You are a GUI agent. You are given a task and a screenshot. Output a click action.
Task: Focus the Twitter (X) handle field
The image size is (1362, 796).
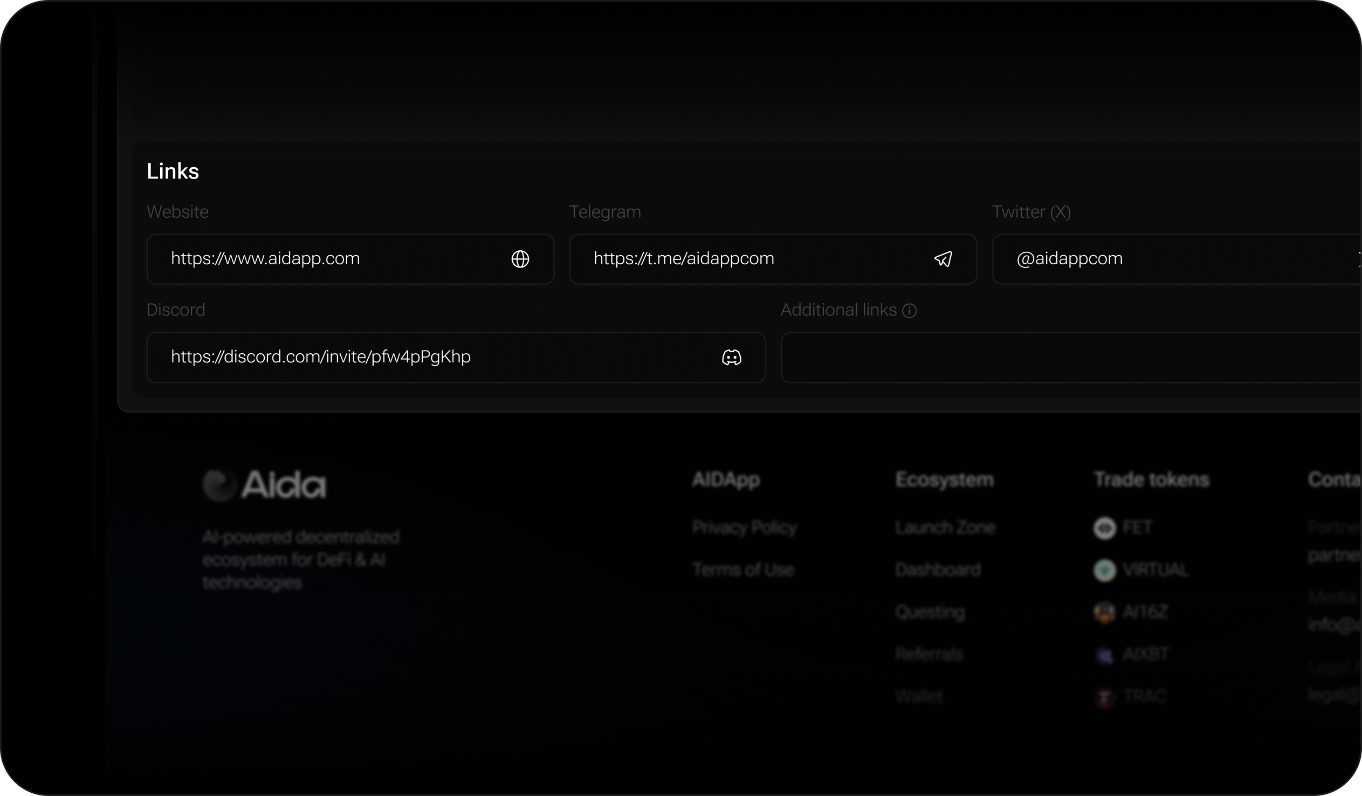click(x=1162, y=259)
